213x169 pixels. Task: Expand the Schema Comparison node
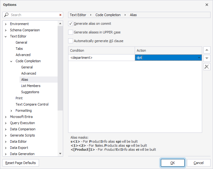click(6, 30)
